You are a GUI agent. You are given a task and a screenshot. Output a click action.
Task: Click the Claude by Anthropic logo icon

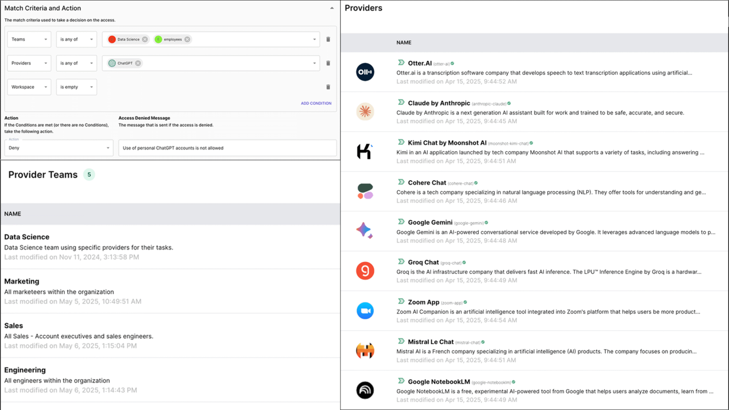tap(365, 112)
